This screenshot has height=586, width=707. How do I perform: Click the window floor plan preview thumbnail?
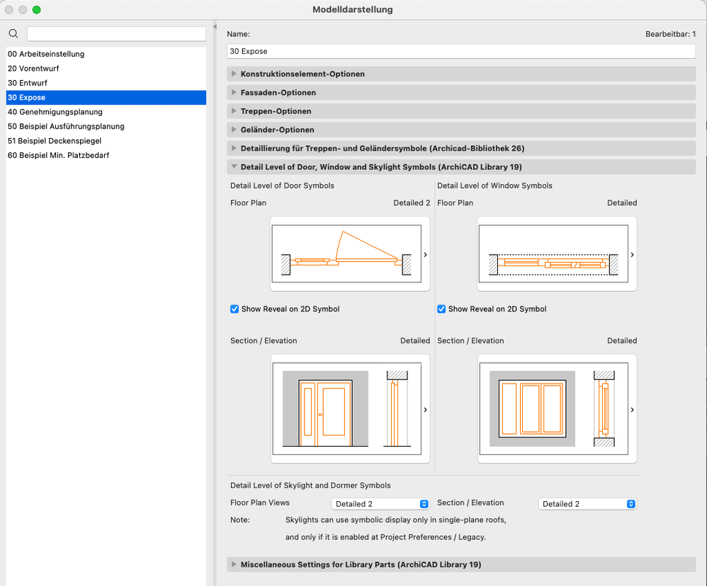point(553,254)
